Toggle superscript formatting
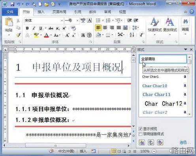 point(64,28)
